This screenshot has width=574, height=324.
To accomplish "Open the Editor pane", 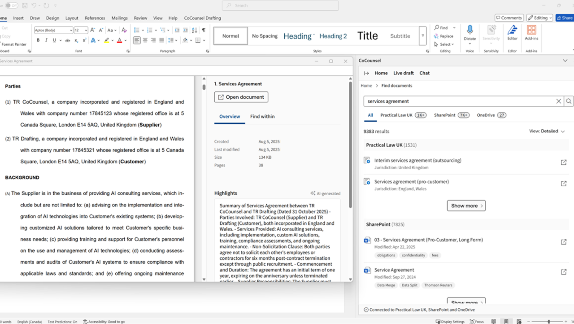I will (x=512, y=33).
